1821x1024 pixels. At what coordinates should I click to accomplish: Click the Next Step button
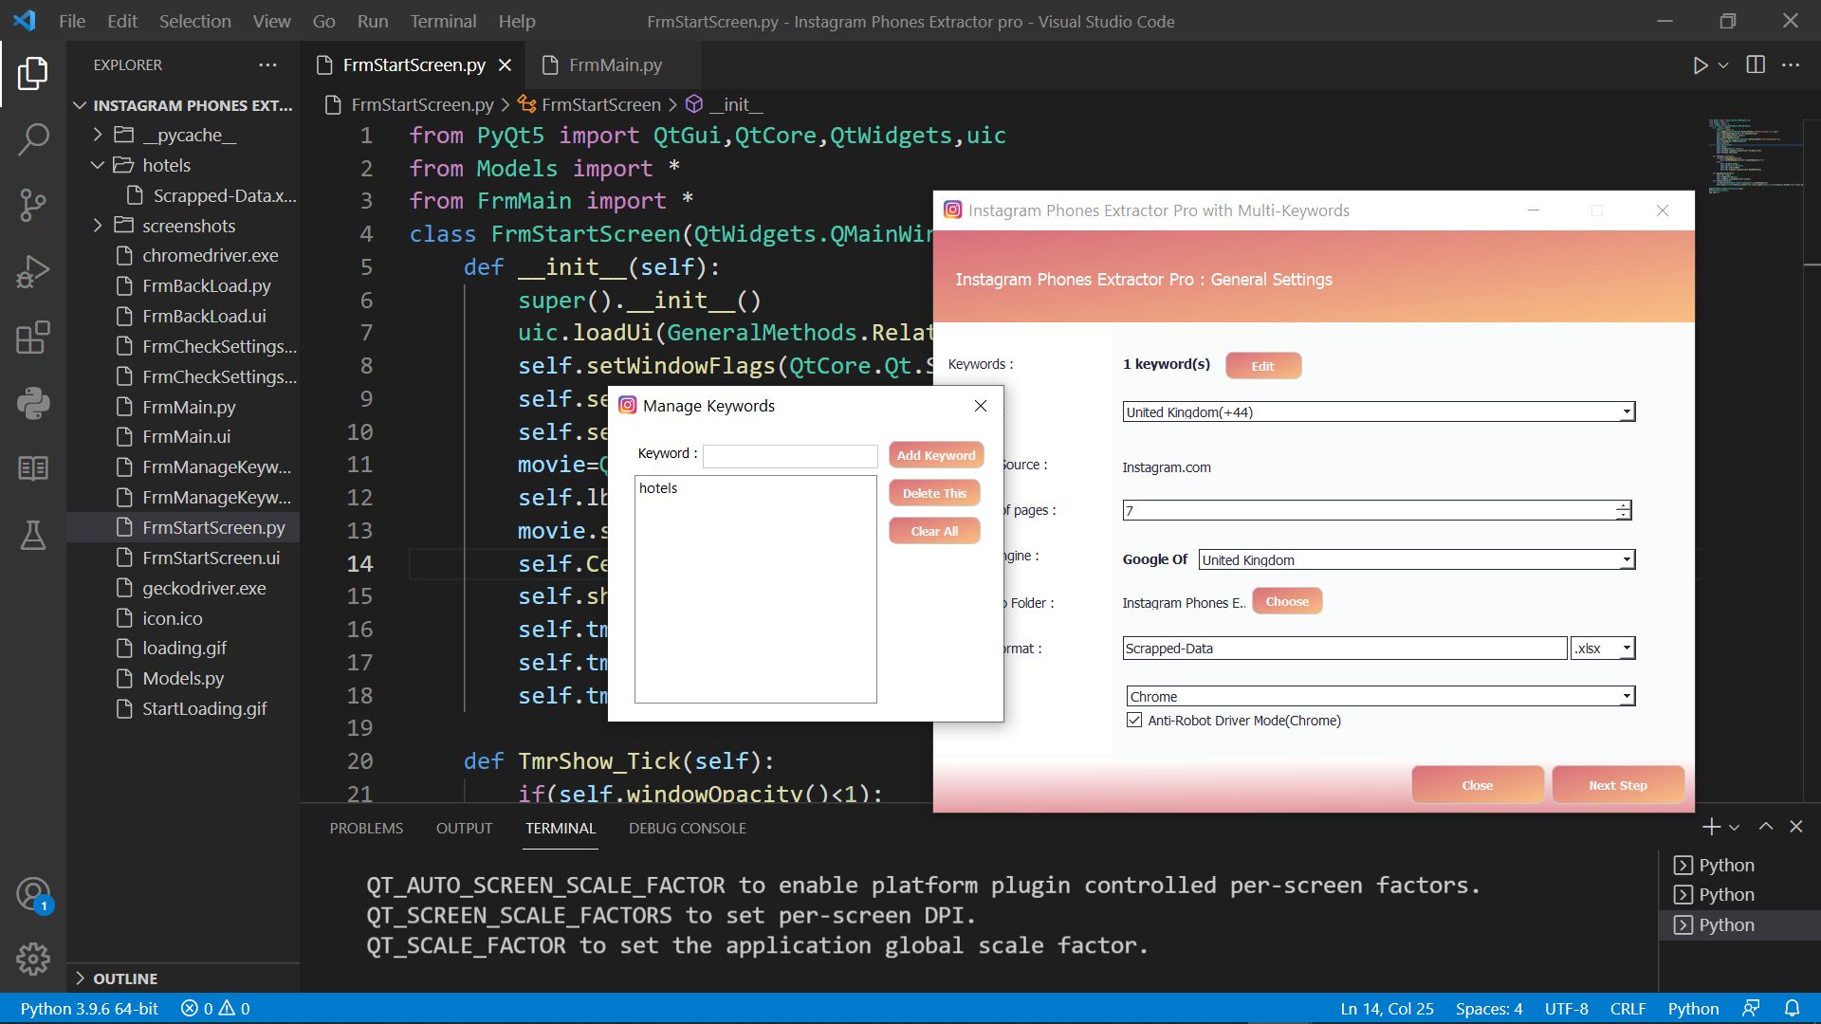1618,785
